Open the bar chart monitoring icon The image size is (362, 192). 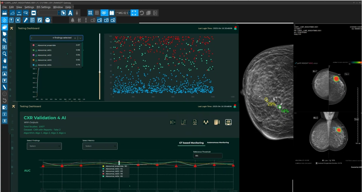(228, 122)
